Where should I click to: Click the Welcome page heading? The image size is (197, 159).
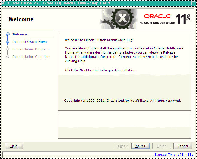coord(21,19)
